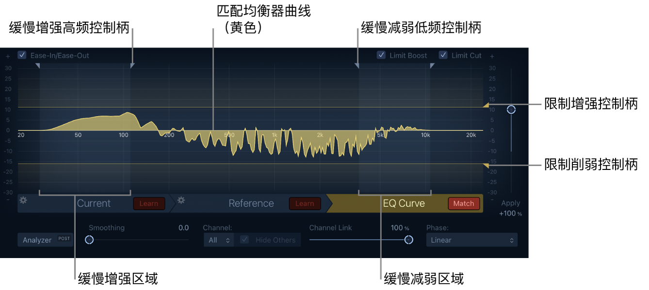
Task: Grab the Limit Cut triangle handle
Action: [x=486, y=166]
